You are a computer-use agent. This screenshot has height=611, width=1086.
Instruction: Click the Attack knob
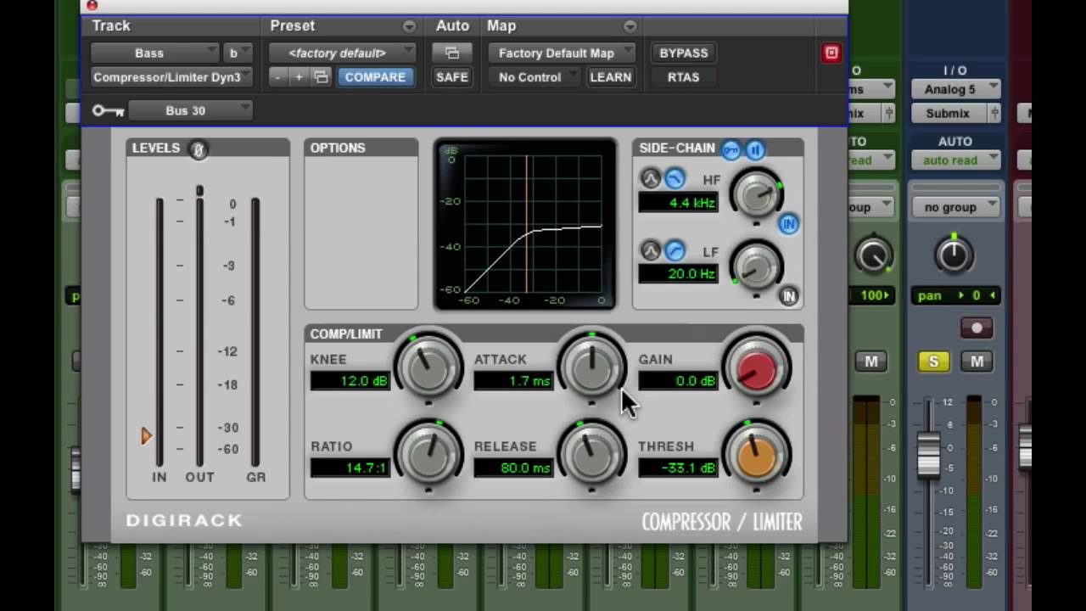click(x=592, y=367)
